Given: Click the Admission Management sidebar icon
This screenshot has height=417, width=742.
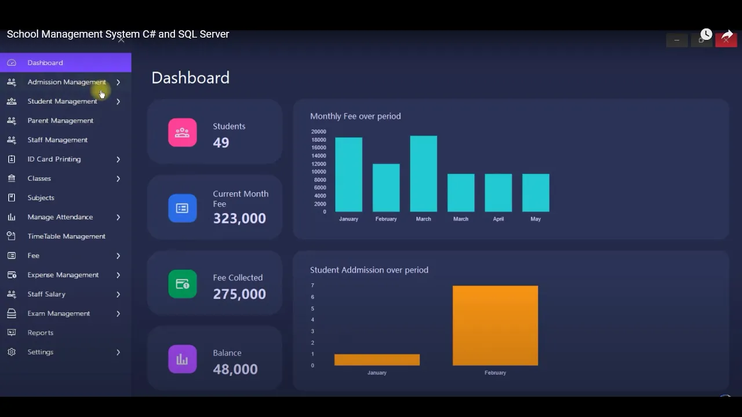Looking at the screenshot, I should point(12,82).
